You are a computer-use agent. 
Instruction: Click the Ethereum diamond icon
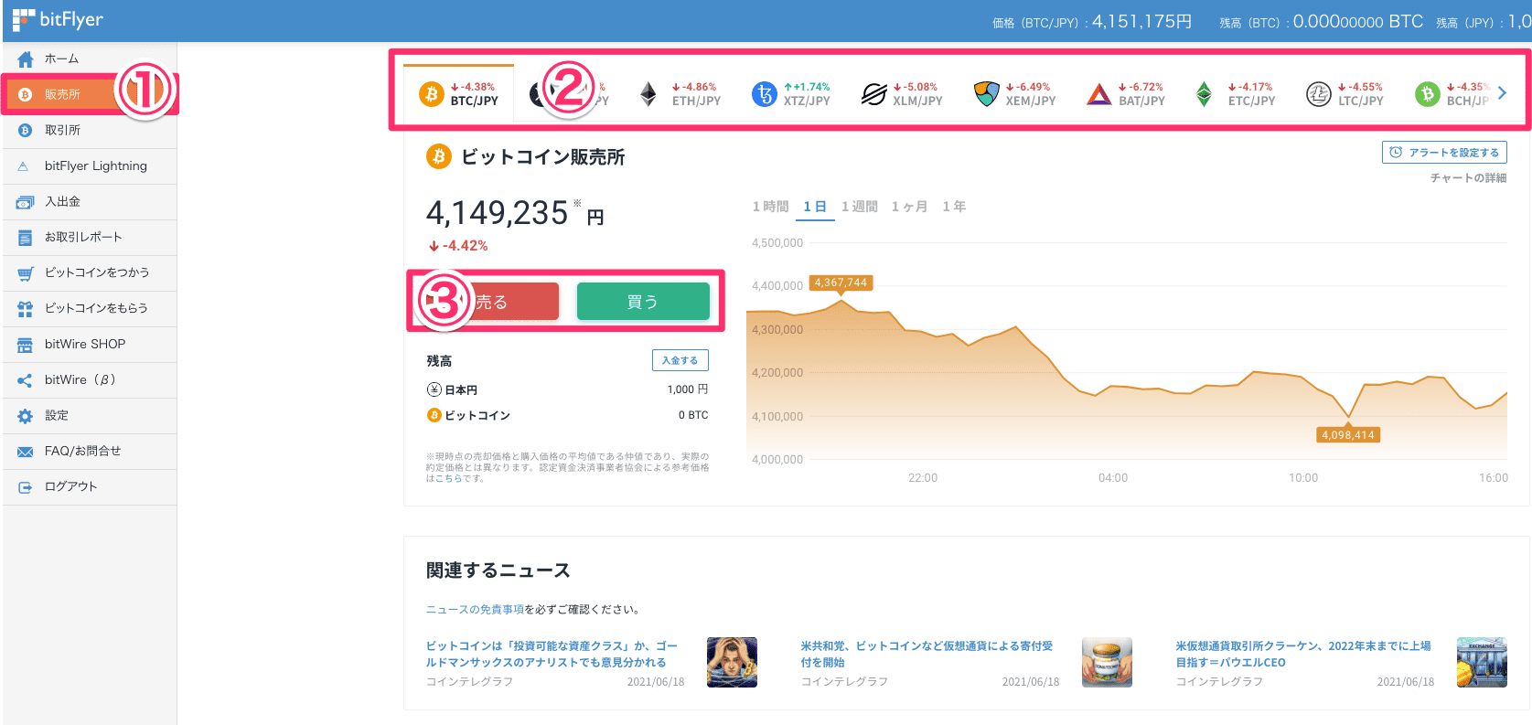(x=648, y=94)
